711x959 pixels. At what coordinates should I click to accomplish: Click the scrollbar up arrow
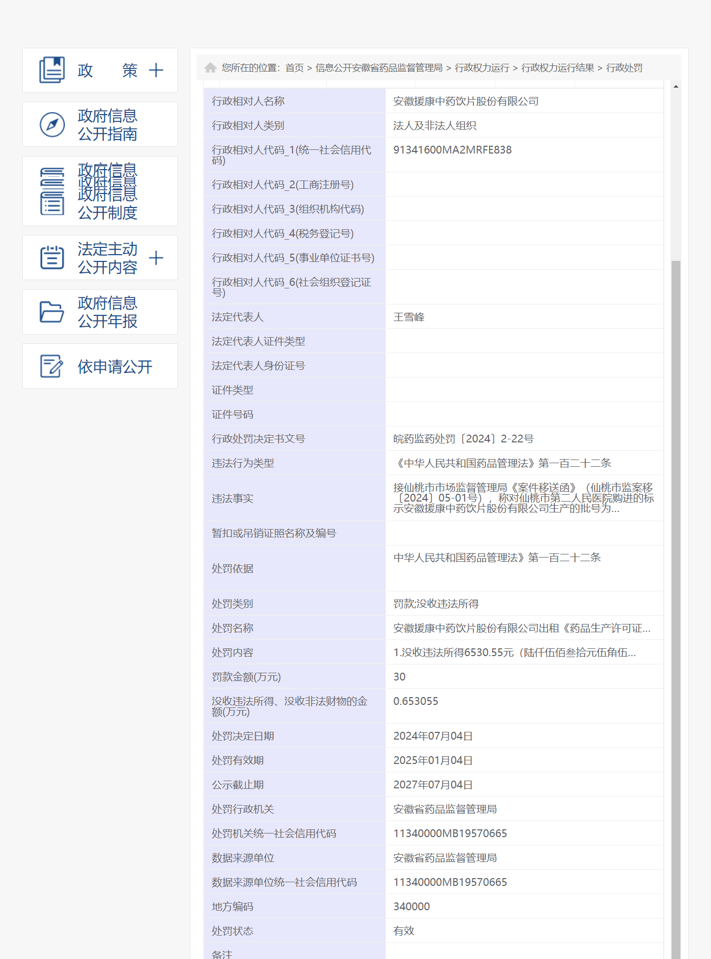tap(676, 86)
